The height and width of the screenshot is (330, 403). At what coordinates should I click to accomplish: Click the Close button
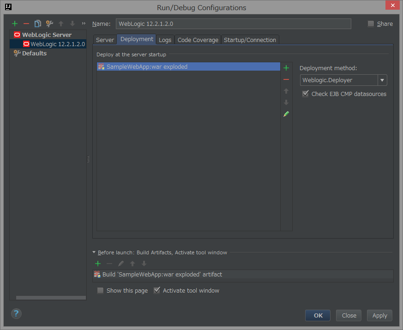point(349,315)
